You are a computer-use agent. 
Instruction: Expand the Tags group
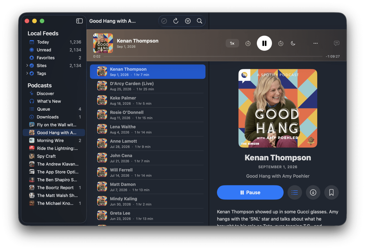27,74
